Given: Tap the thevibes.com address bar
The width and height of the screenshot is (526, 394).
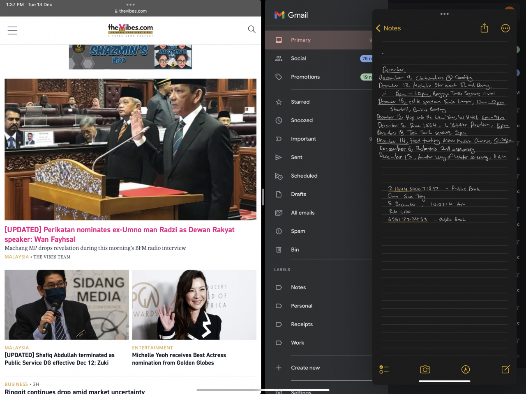Looking at the screenshot, I should 131,11.
